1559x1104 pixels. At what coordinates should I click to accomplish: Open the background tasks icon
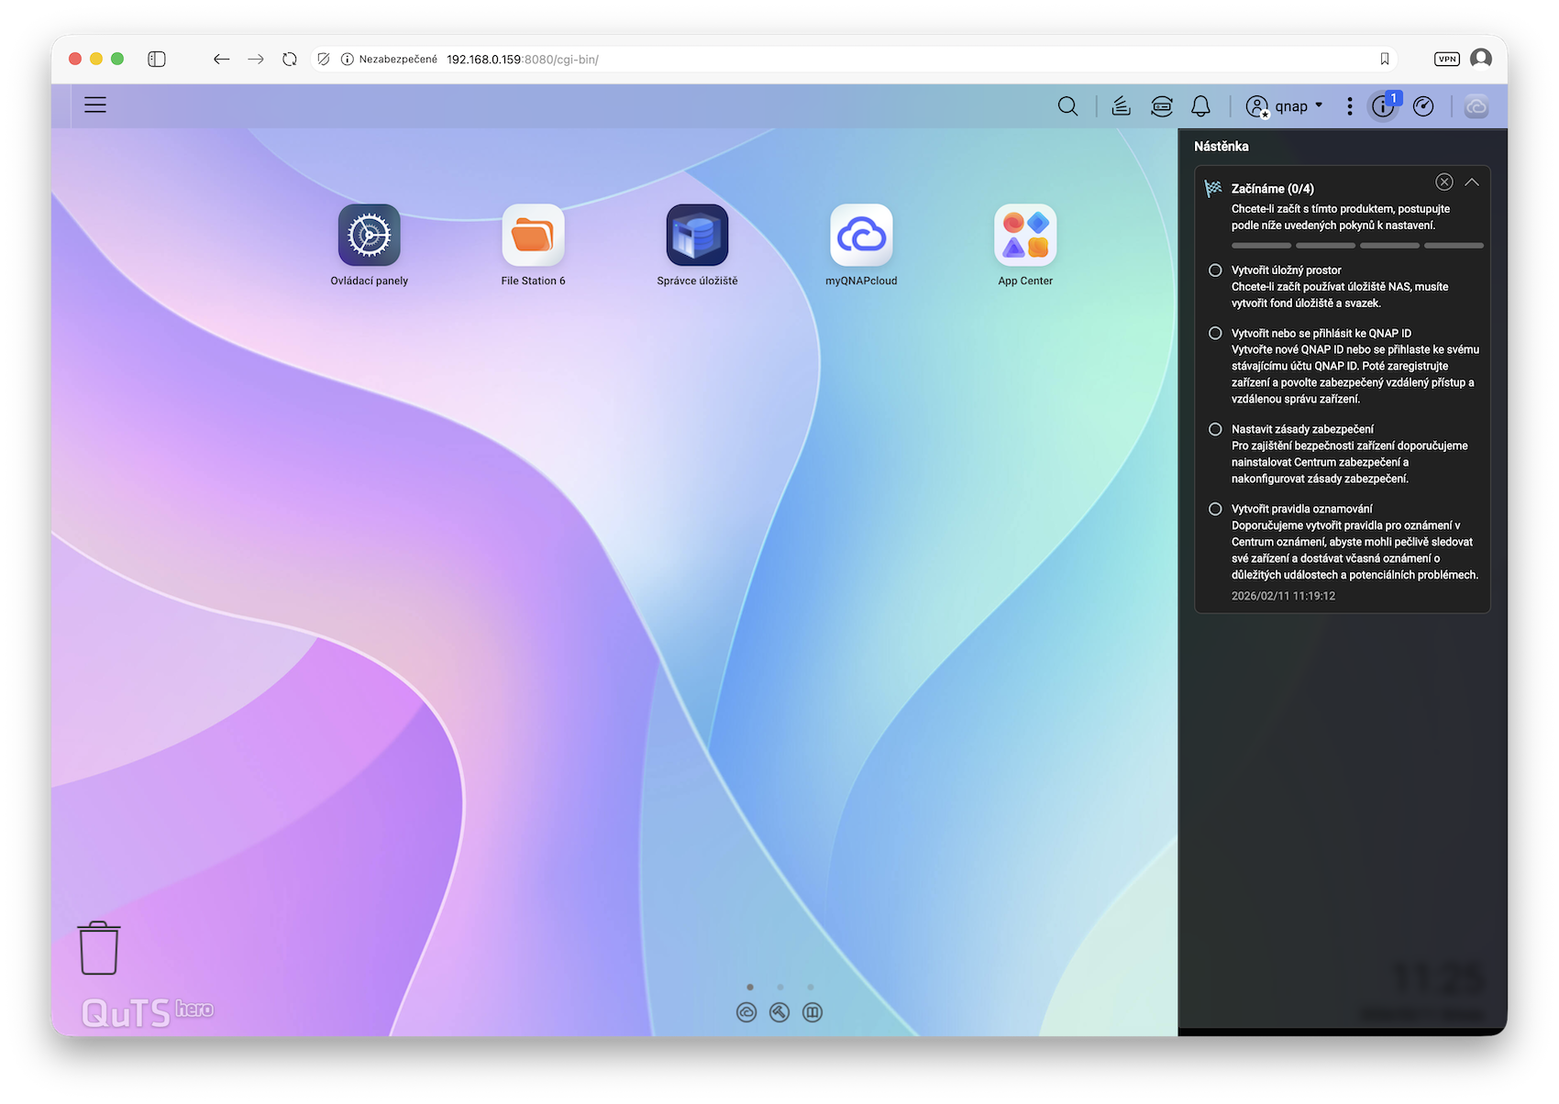(x=1121, y=106)
